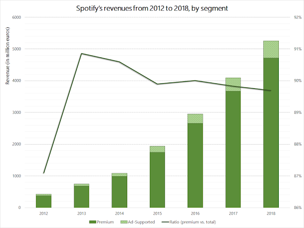Click the left axis value '0'
Image resolution: width=304 pixels, height=228 pixels.
pyautogui.click(x=20, y=208)
